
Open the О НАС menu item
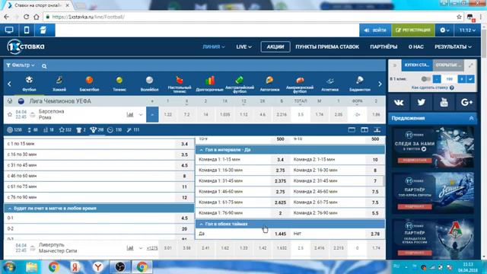tap(416, 46)
